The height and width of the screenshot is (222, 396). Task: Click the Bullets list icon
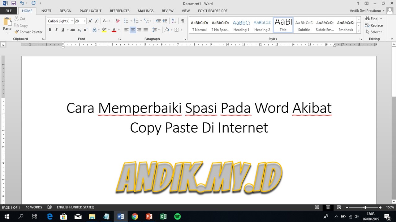point(126,21)
